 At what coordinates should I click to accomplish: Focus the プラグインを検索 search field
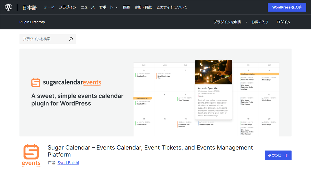pyautogui.click(x=48, y=39)
